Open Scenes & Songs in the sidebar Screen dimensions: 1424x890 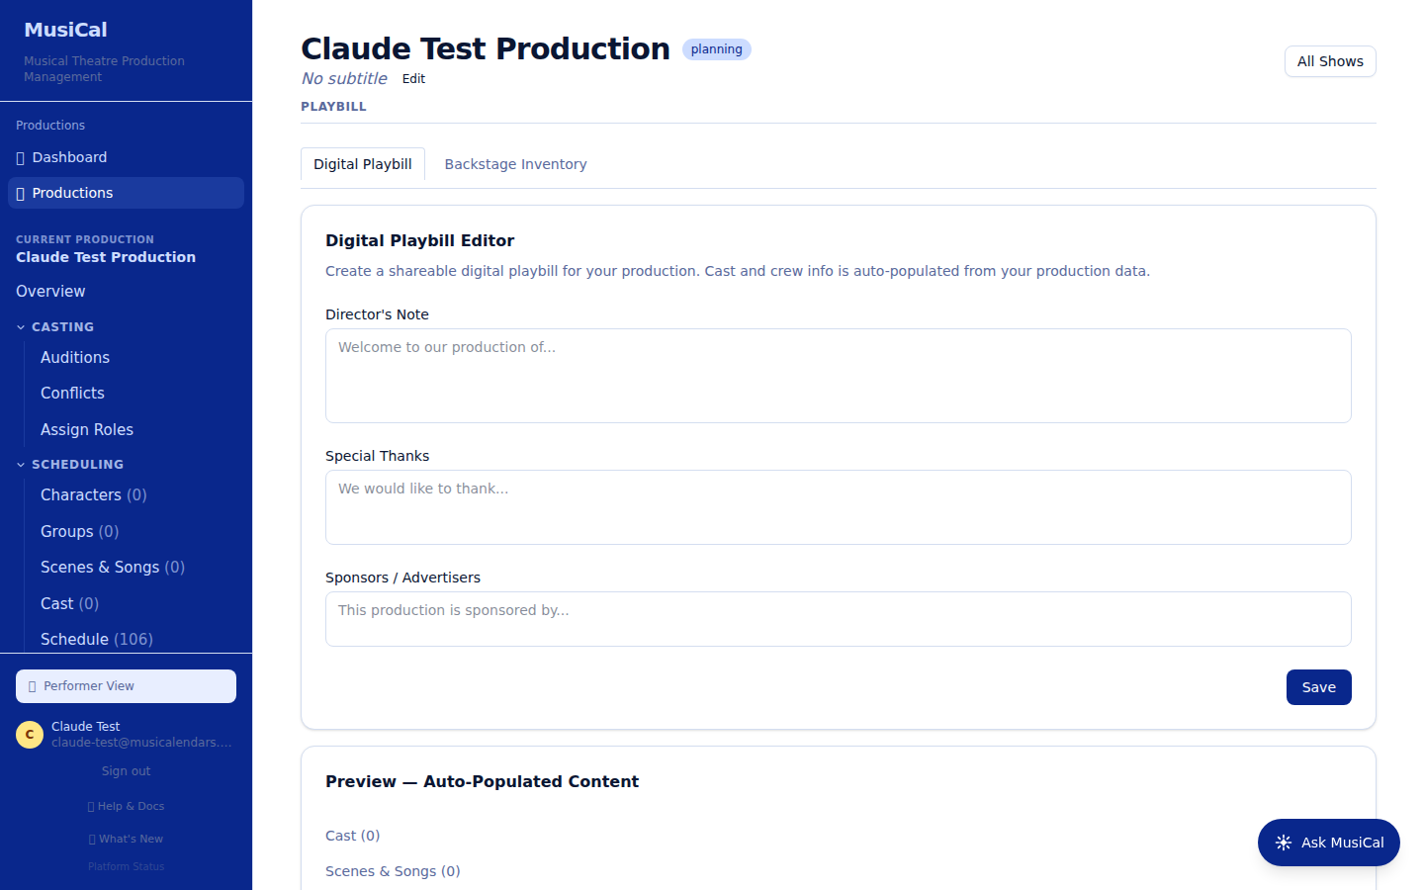113,568
